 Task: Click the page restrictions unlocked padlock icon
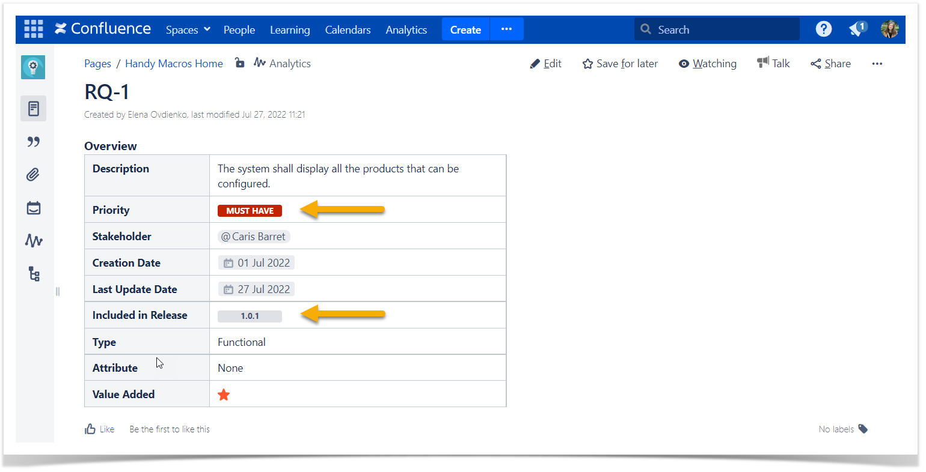[239, 63]
